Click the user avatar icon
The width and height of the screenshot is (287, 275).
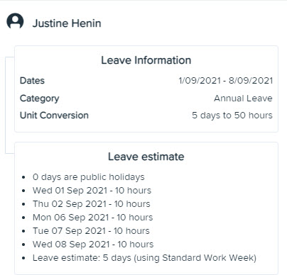coord(15,21)
